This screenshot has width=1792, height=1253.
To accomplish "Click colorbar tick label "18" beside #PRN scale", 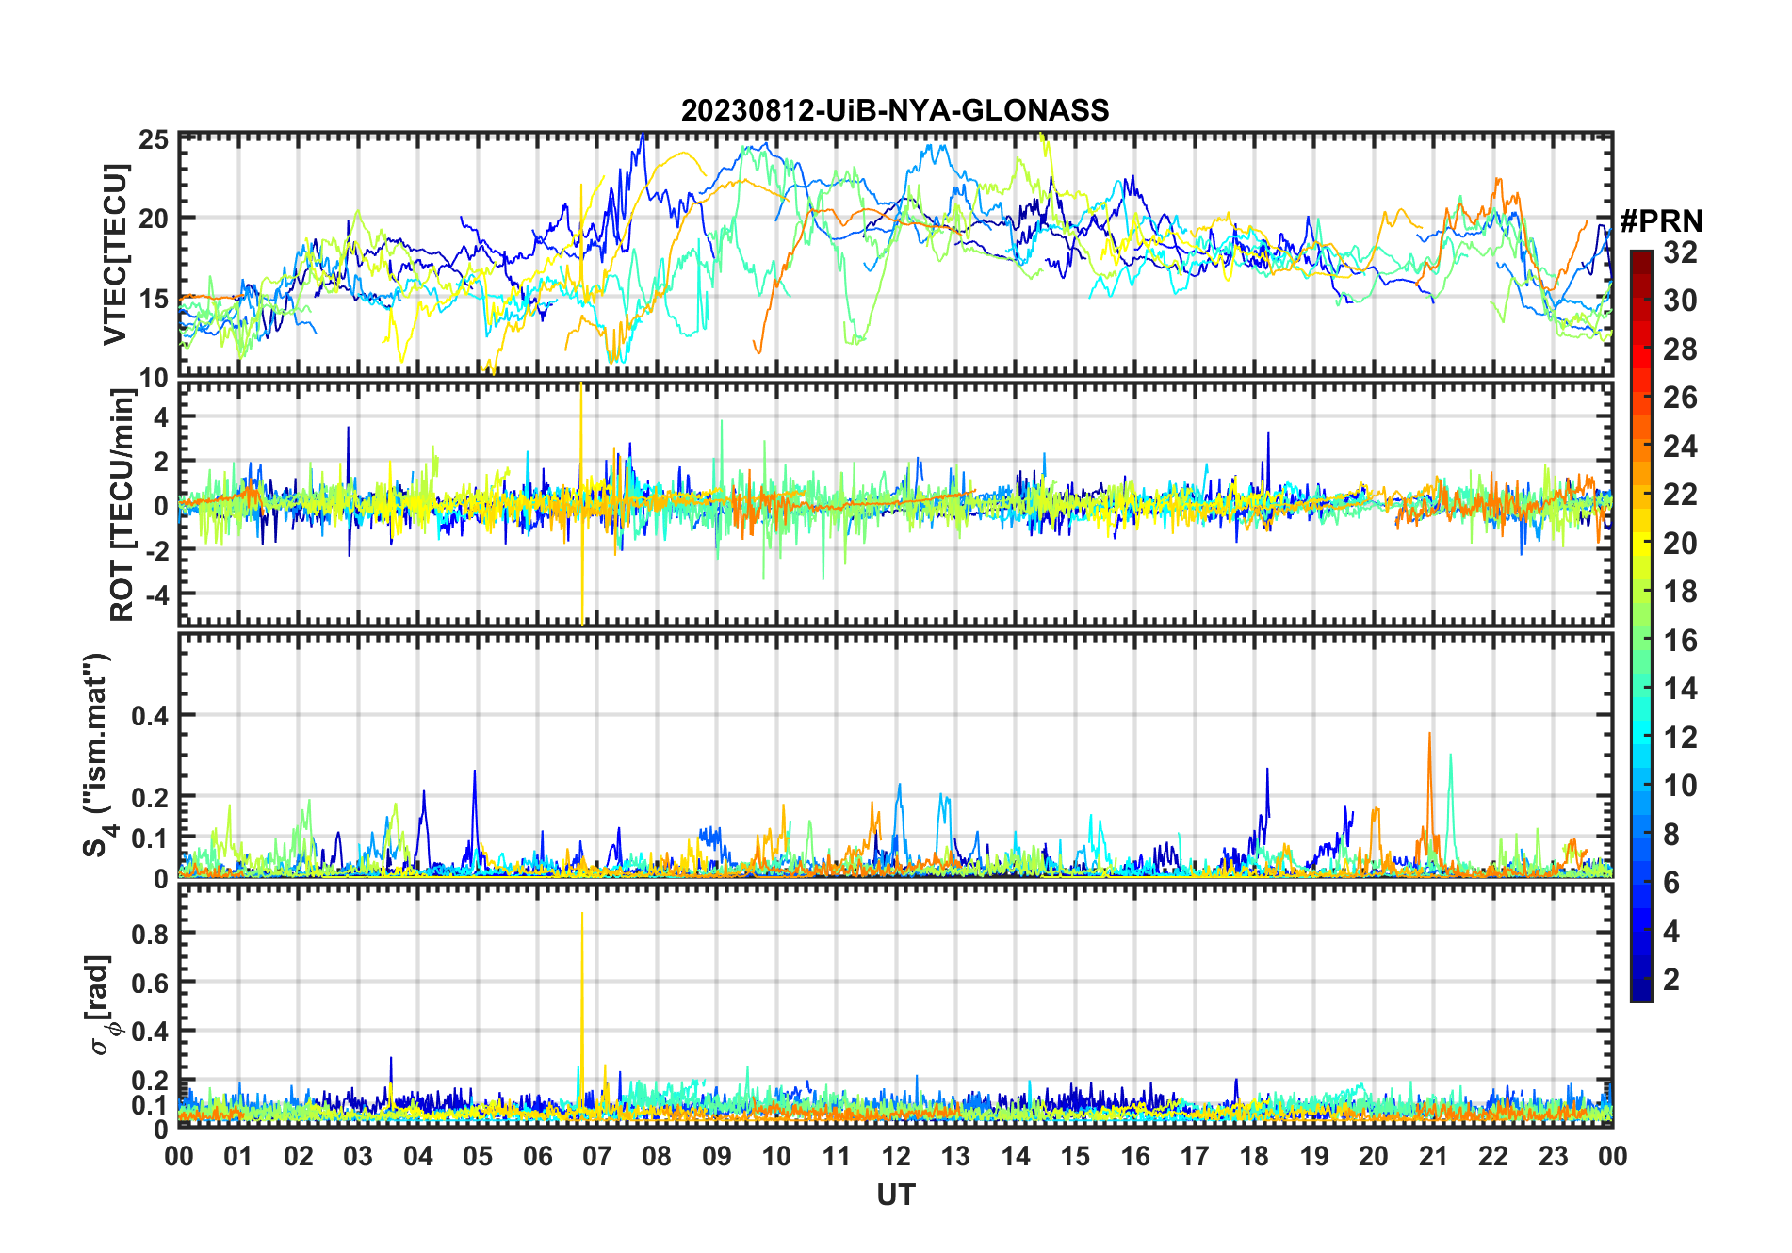I will (1680, 592).
